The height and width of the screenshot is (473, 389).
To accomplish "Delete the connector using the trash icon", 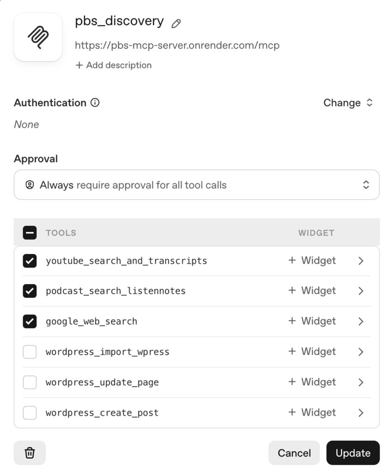I will [x=30, y=453].
